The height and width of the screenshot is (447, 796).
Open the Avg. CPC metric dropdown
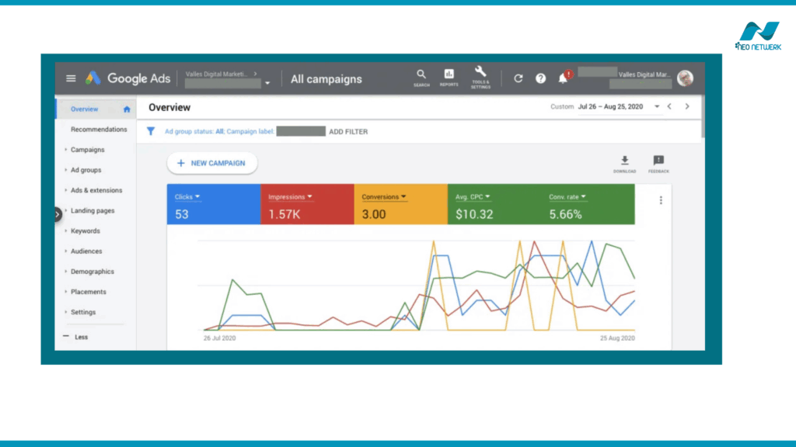tap(473, 196)
